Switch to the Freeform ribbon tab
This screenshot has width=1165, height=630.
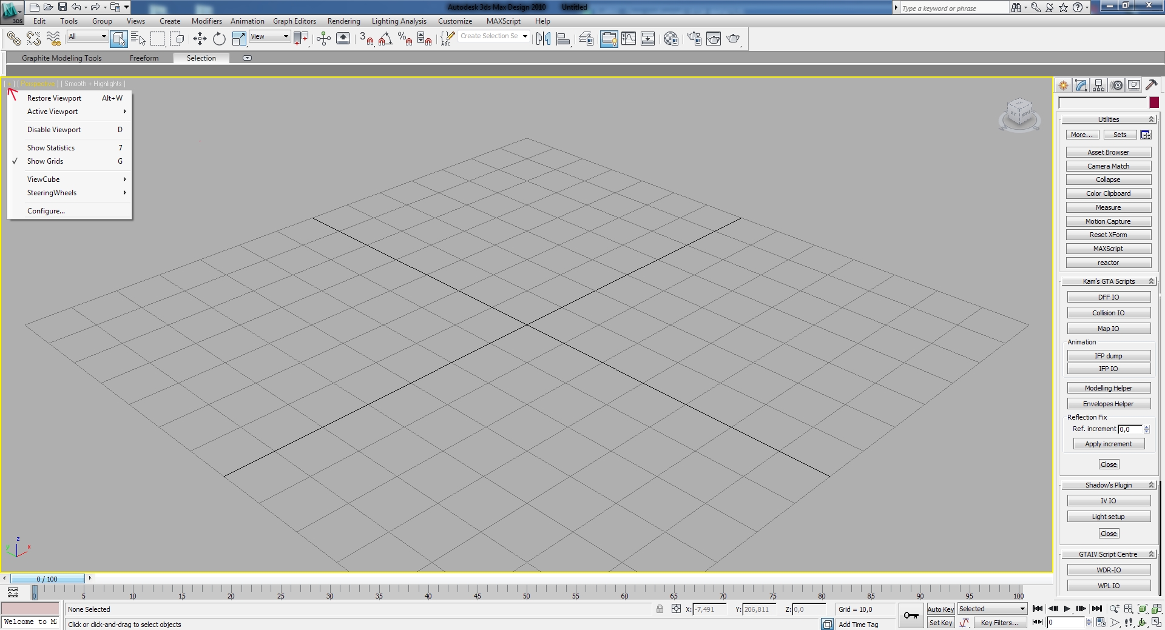point(144,58)
